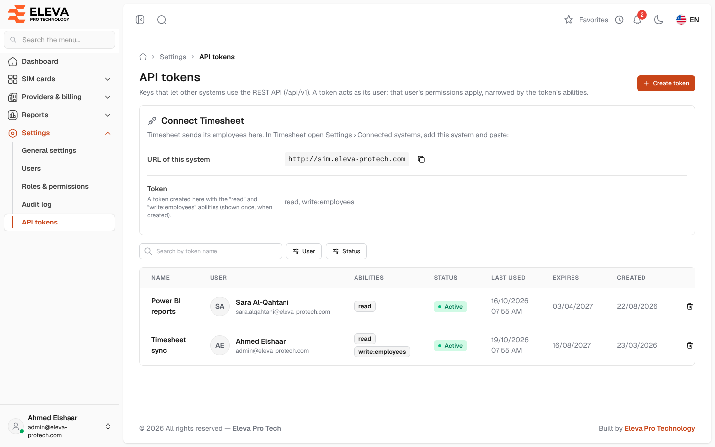Go to Settings breadcrumb link
Viewport: 715px width, 447px height.
[173, 57]
